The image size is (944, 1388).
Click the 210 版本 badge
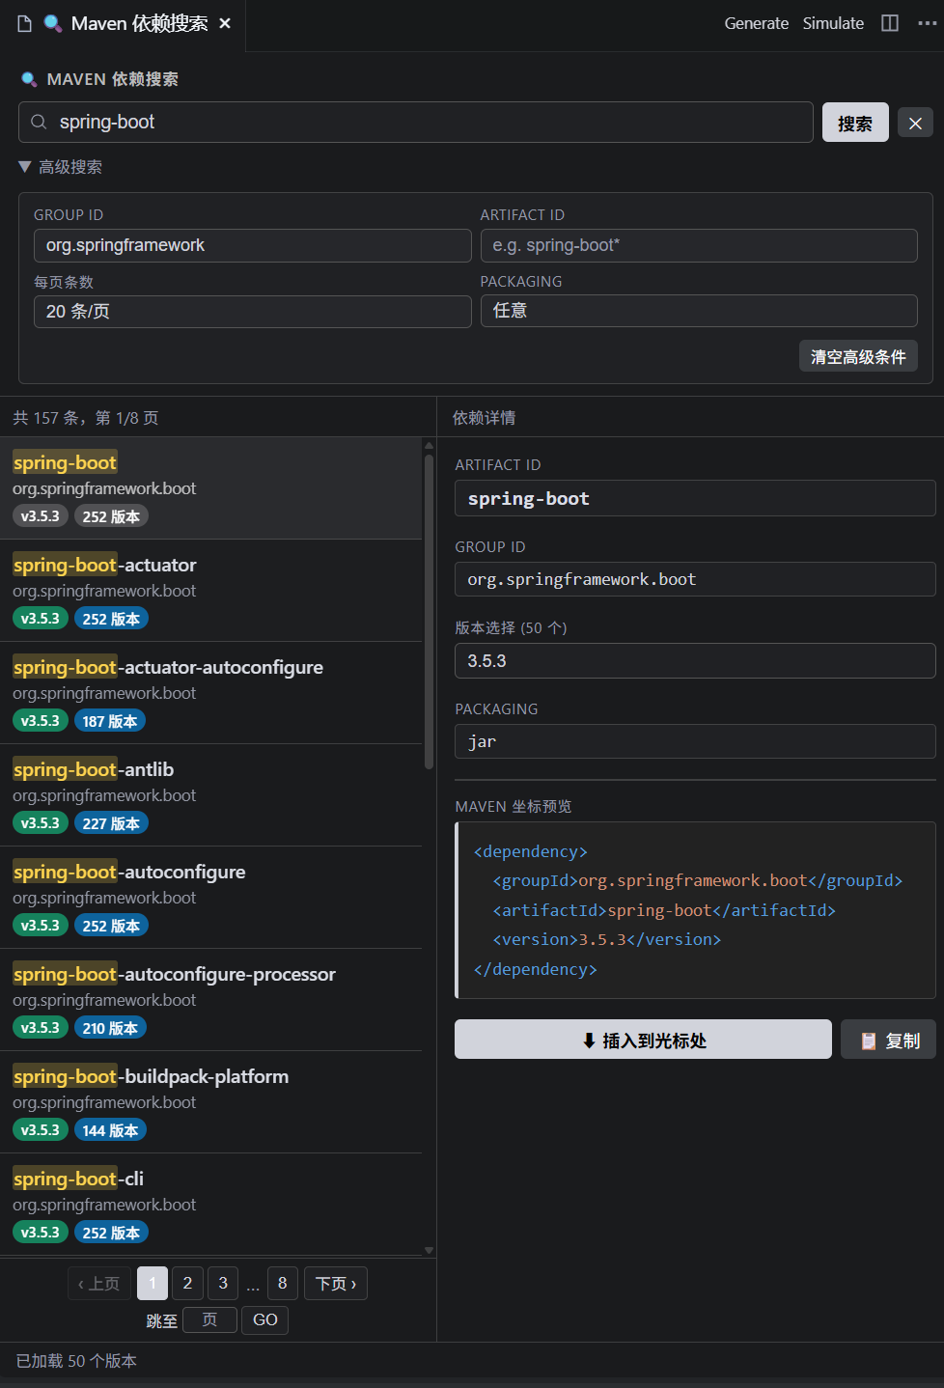pos(110,1028)
